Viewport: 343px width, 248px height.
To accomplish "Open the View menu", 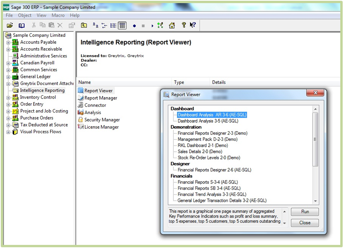I will point(41,16).
